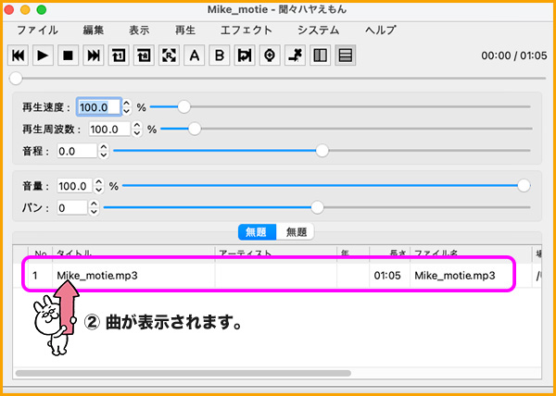Stop playback with the square stop button
Image resolution: width=556 pixels, height=396 pixels.
point(68,56)
